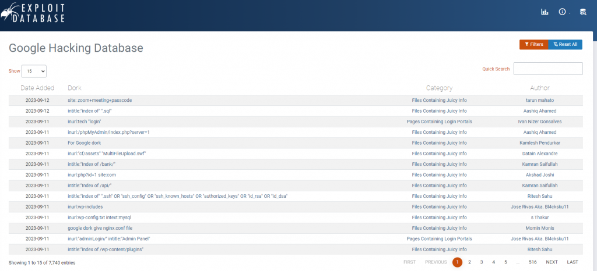The width and height of the screenshot is (597, 271).
Task: Open dork inurl:wp-includes
Action: pos(85,207)
